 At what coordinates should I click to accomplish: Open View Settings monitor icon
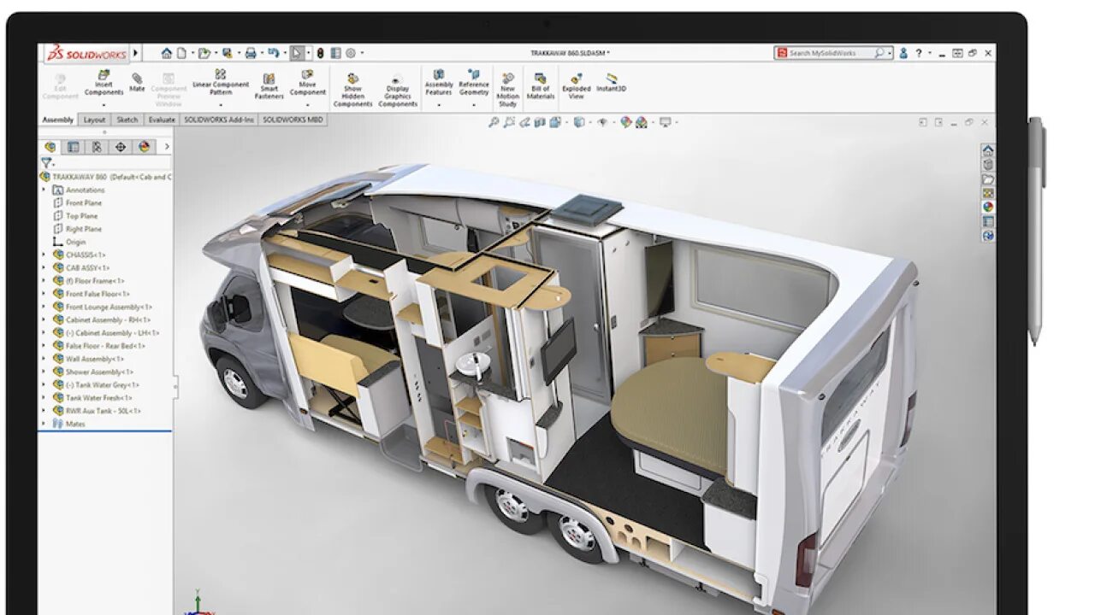pyautogui.click(x=665, y=123)
